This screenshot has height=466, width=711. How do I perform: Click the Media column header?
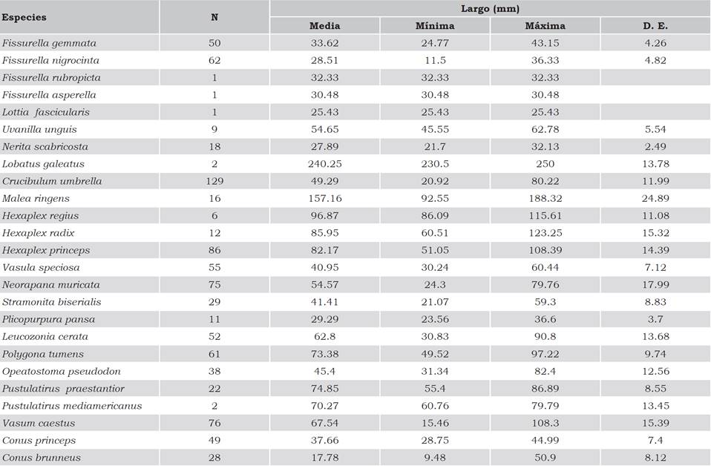[324, 26]
